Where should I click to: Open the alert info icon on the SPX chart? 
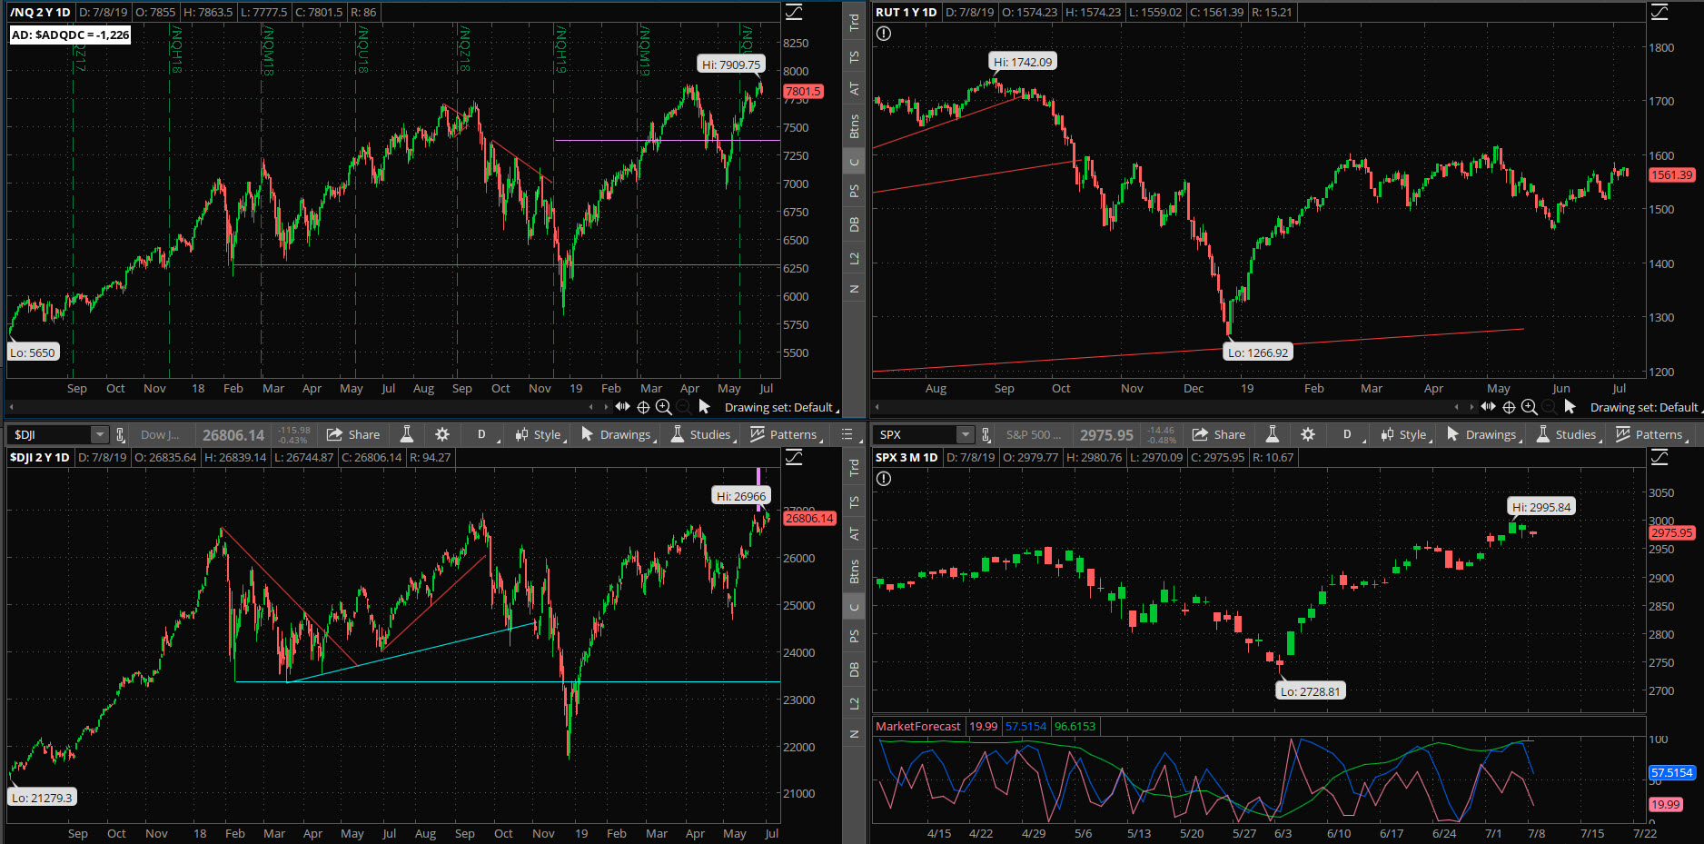(x=884, y=479)
